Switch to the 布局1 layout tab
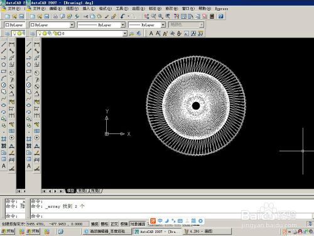This screenshot has width=314, height=236. click(x=82, y=191)
